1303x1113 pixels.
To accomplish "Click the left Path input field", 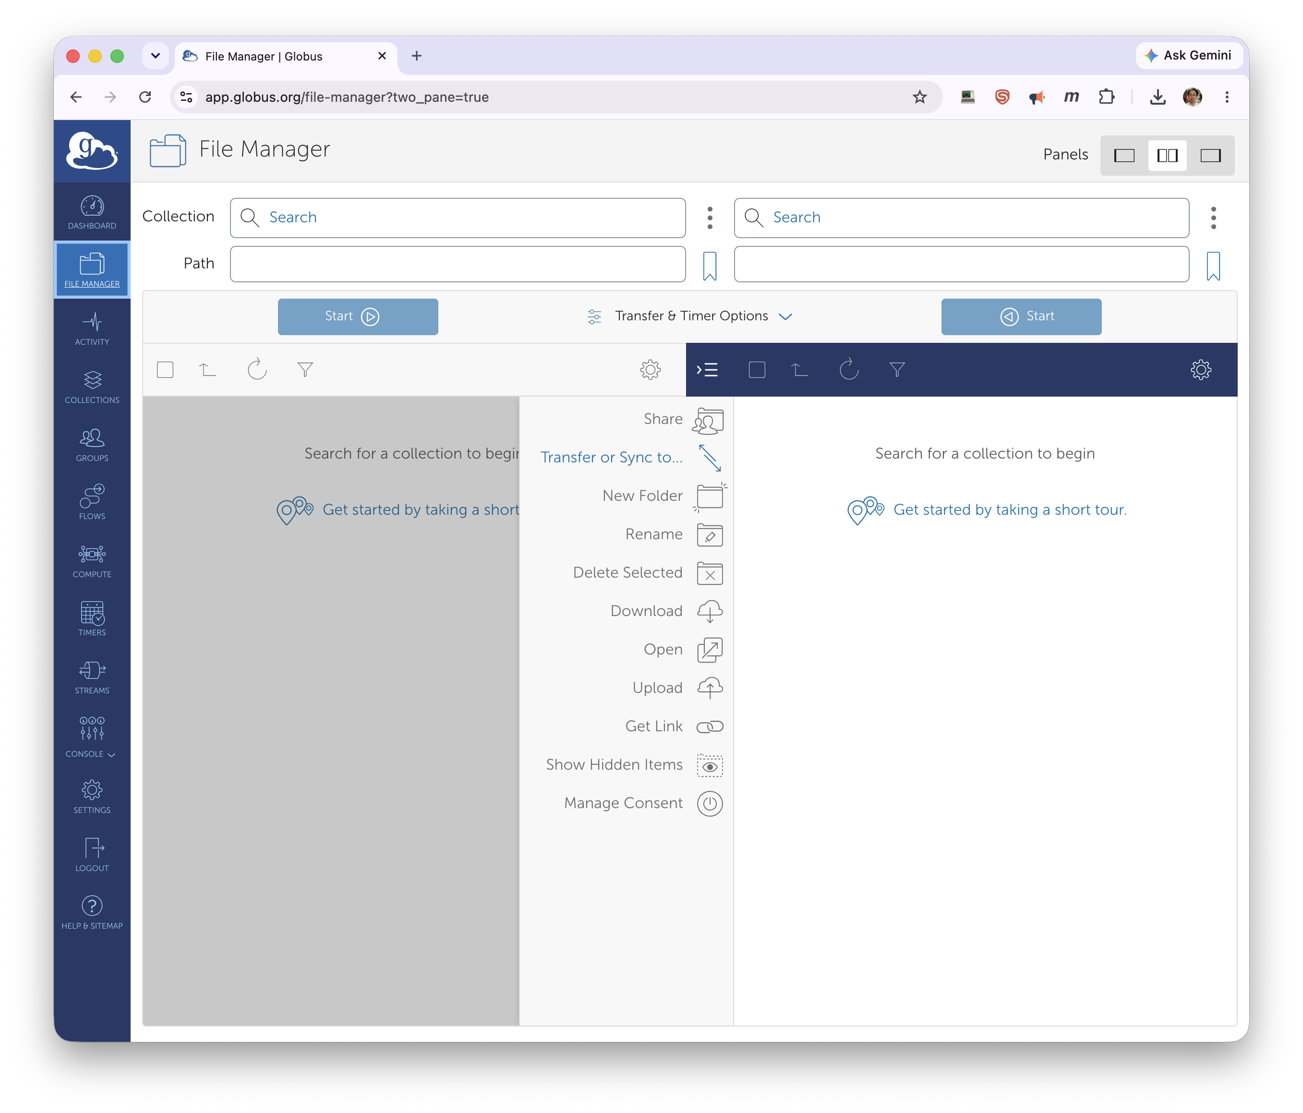I will click(458, 264).
